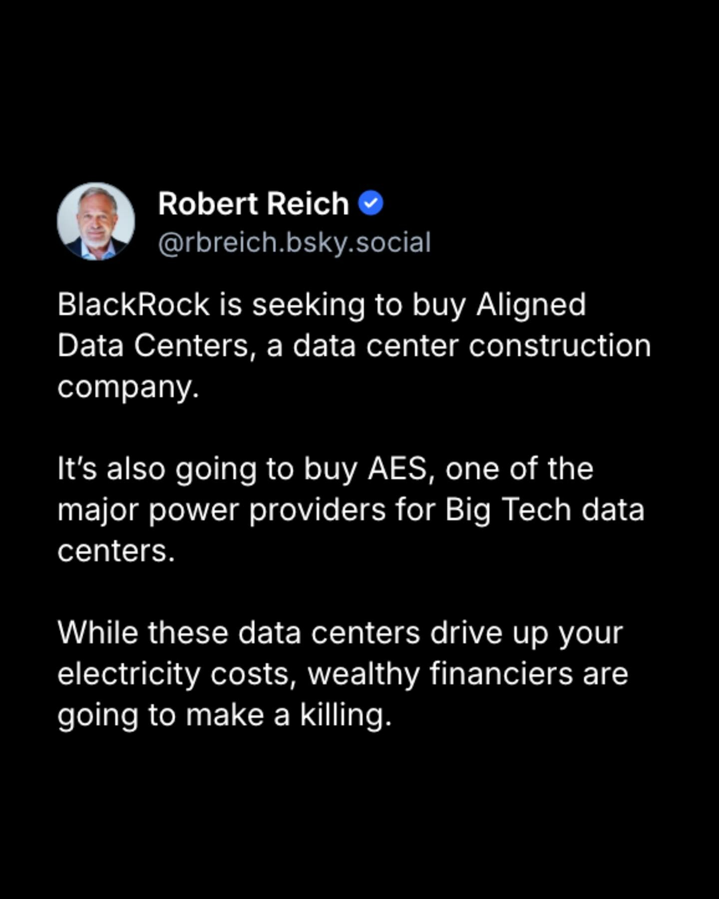Click the word "company." in the post
Image resolution: width=719 pixels, height=899 pixels.
pyautogui.click(x=128, y=387)
